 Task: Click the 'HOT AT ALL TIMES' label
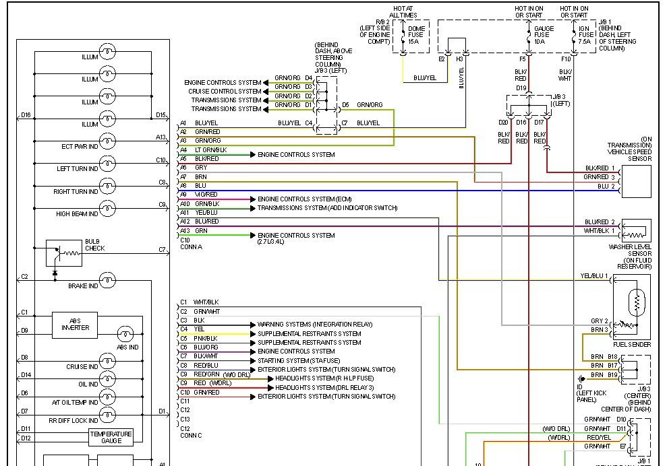[403, 12]
